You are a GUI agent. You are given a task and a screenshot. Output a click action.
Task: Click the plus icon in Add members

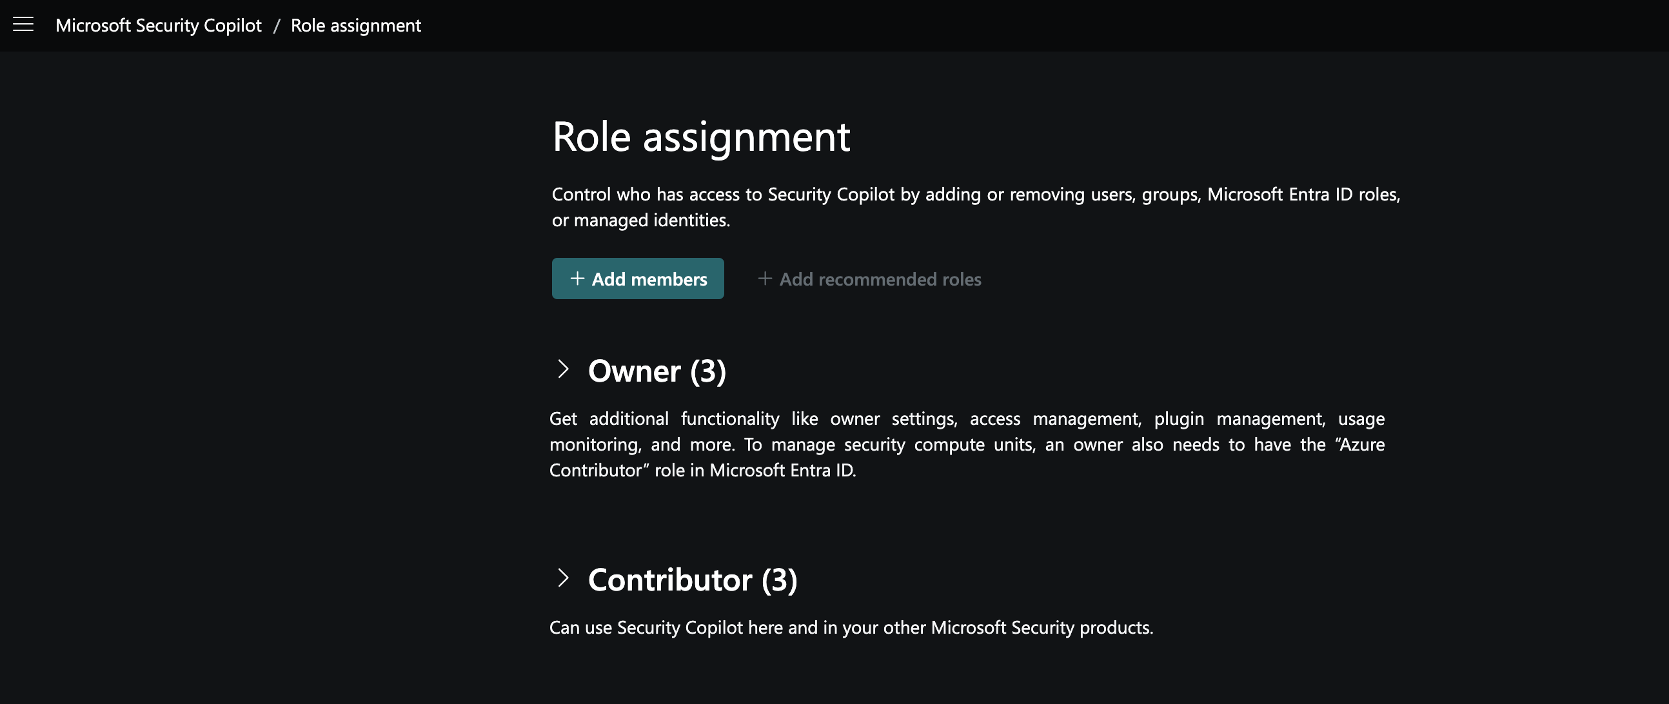577,279
